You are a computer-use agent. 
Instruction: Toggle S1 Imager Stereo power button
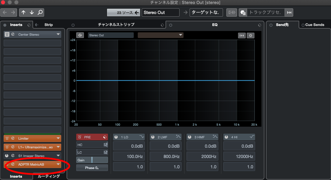7,156
